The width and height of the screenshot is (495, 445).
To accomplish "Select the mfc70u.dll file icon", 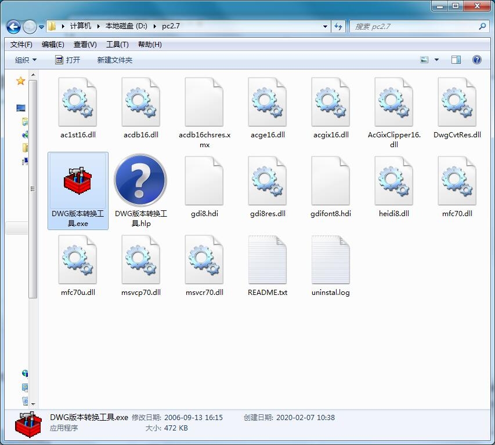I will 78,260.
